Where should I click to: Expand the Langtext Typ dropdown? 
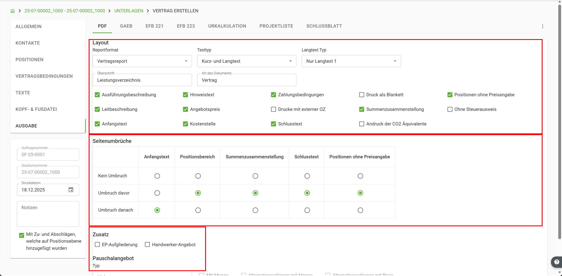[351, 61]
